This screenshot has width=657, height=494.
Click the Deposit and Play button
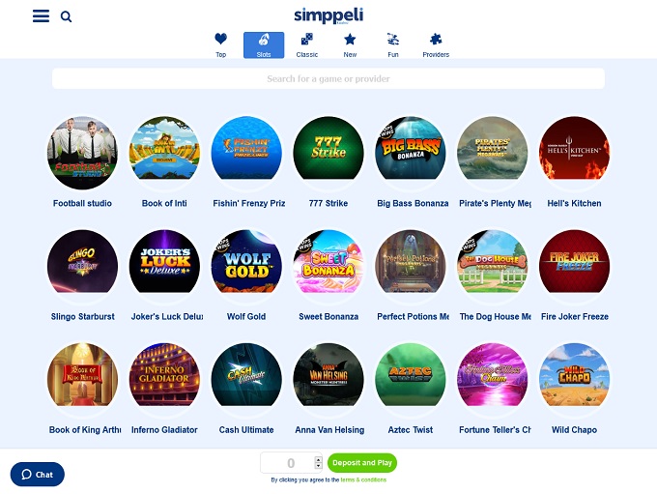pos(362,462)
